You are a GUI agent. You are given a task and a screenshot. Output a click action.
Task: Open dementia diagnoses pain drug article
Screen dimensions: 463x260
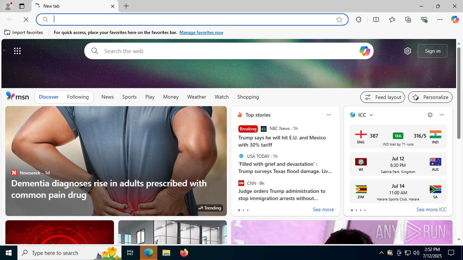tap(109, 189)
